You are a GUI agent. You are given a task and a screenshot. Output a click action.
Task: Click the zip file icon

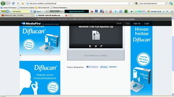coord(96,35)
